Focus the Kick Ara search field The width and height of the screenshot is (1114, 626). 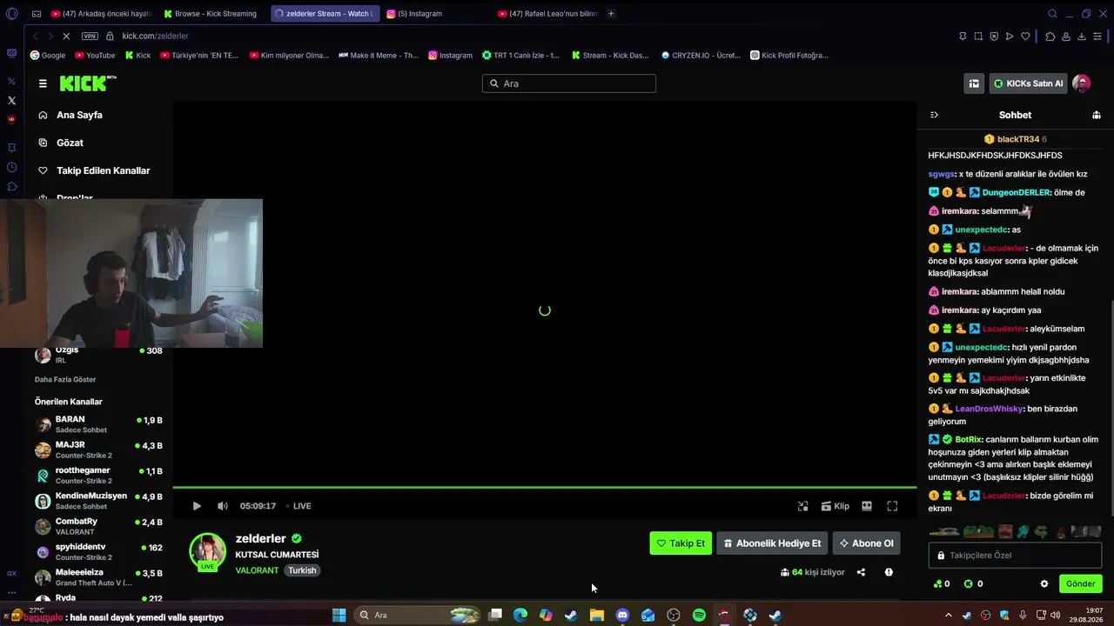[569, 83]
